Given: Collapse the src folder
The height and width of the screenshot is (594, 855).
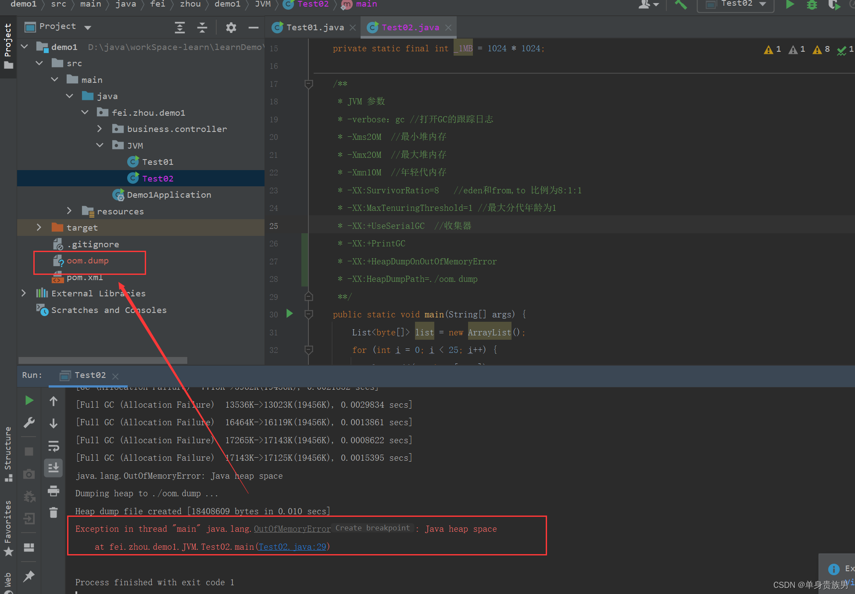Looking at the screenshot, I should tap(39, 63).
